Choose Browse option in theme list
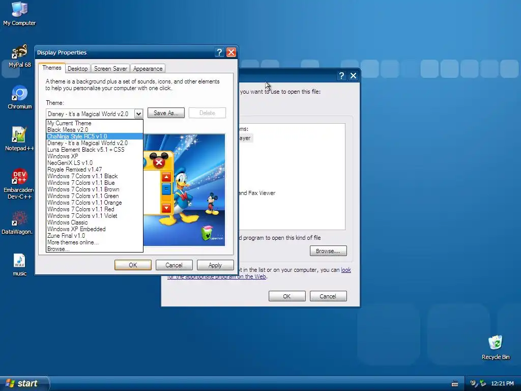 pyautogui.click(x=94, y=249)
